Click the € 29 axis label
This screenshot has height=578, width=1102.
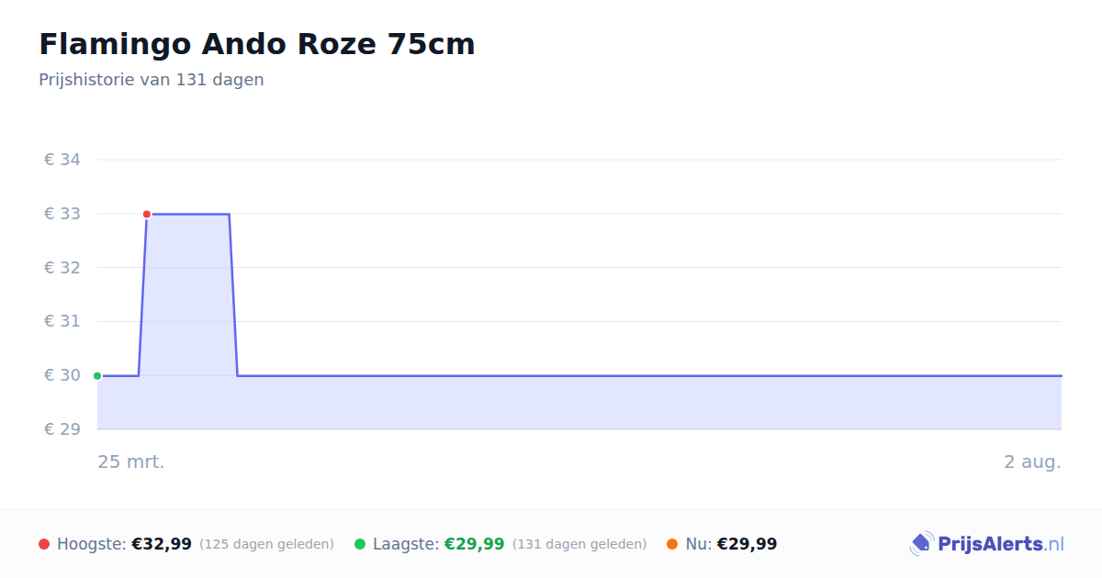pos(62,429)
